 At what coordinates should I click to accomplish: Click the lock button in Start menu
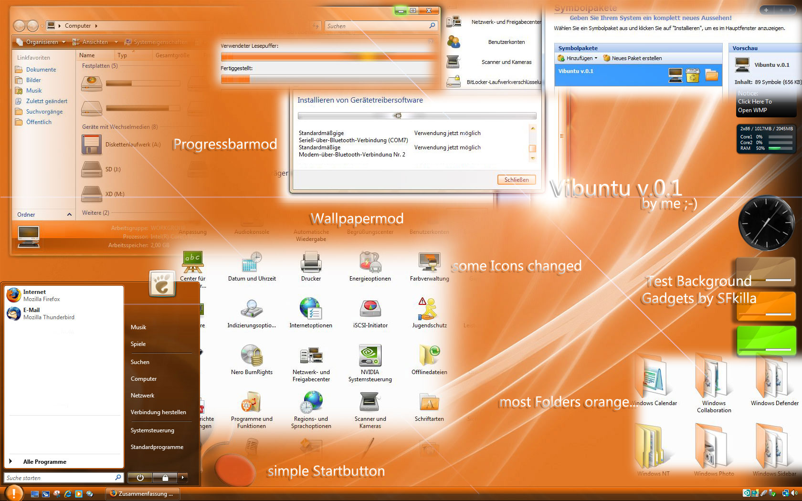tap(165, 477)
